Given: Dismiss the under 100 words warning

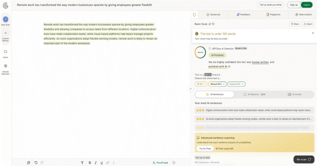Looking at the screenshot, I should (313, 33).
